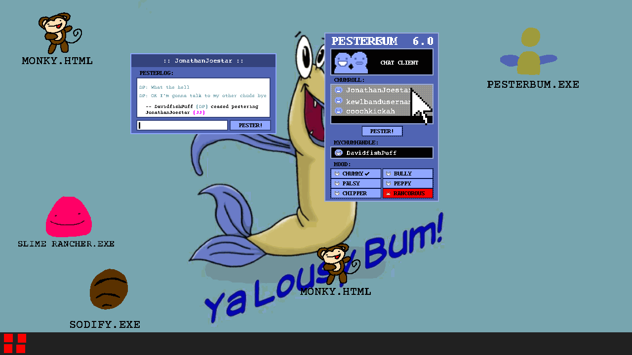Click the red start menu icon in taskbar
The image size is (632, 355).
(x=15, y=343)
